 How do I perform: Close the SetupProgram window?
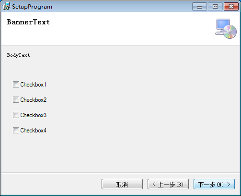click(231, 7)
